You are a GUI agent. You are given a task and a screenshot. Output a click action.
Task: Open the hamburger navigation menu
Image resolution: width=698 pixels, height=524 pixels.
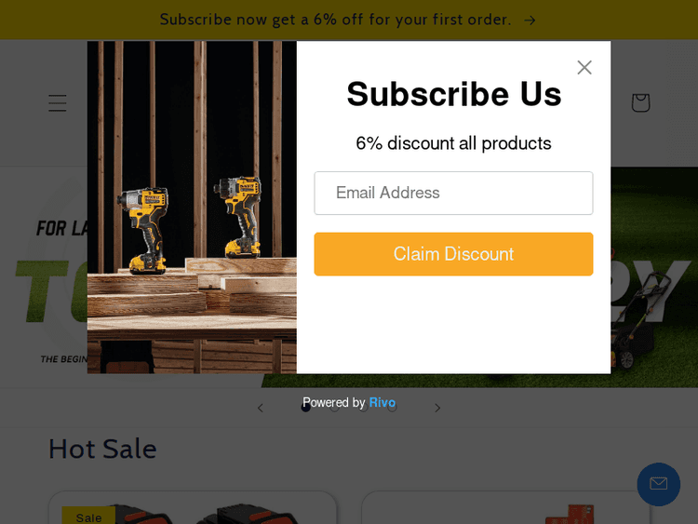[x=58, y=102]
